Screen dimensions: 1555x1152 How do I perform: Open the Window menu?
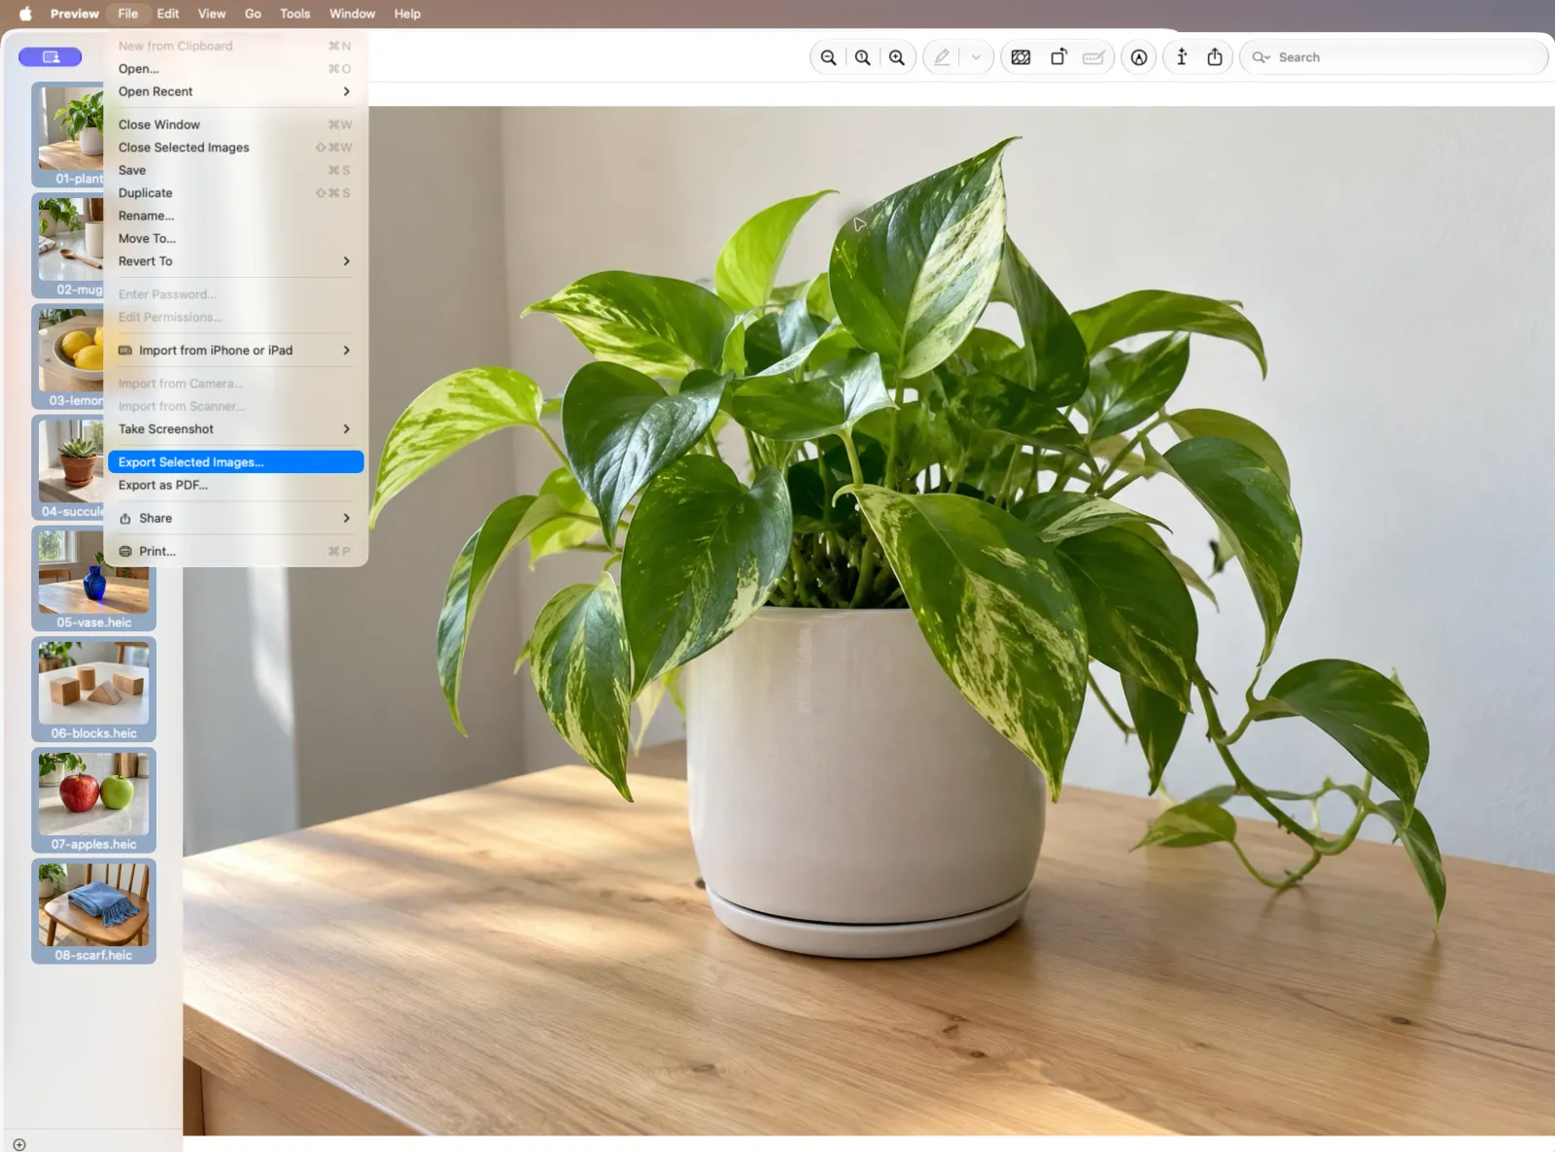[x=352, y=14]
